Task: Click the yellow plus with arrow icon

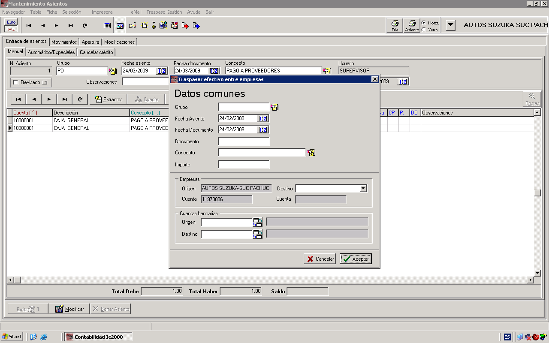Action: click(x=154, y=26)
